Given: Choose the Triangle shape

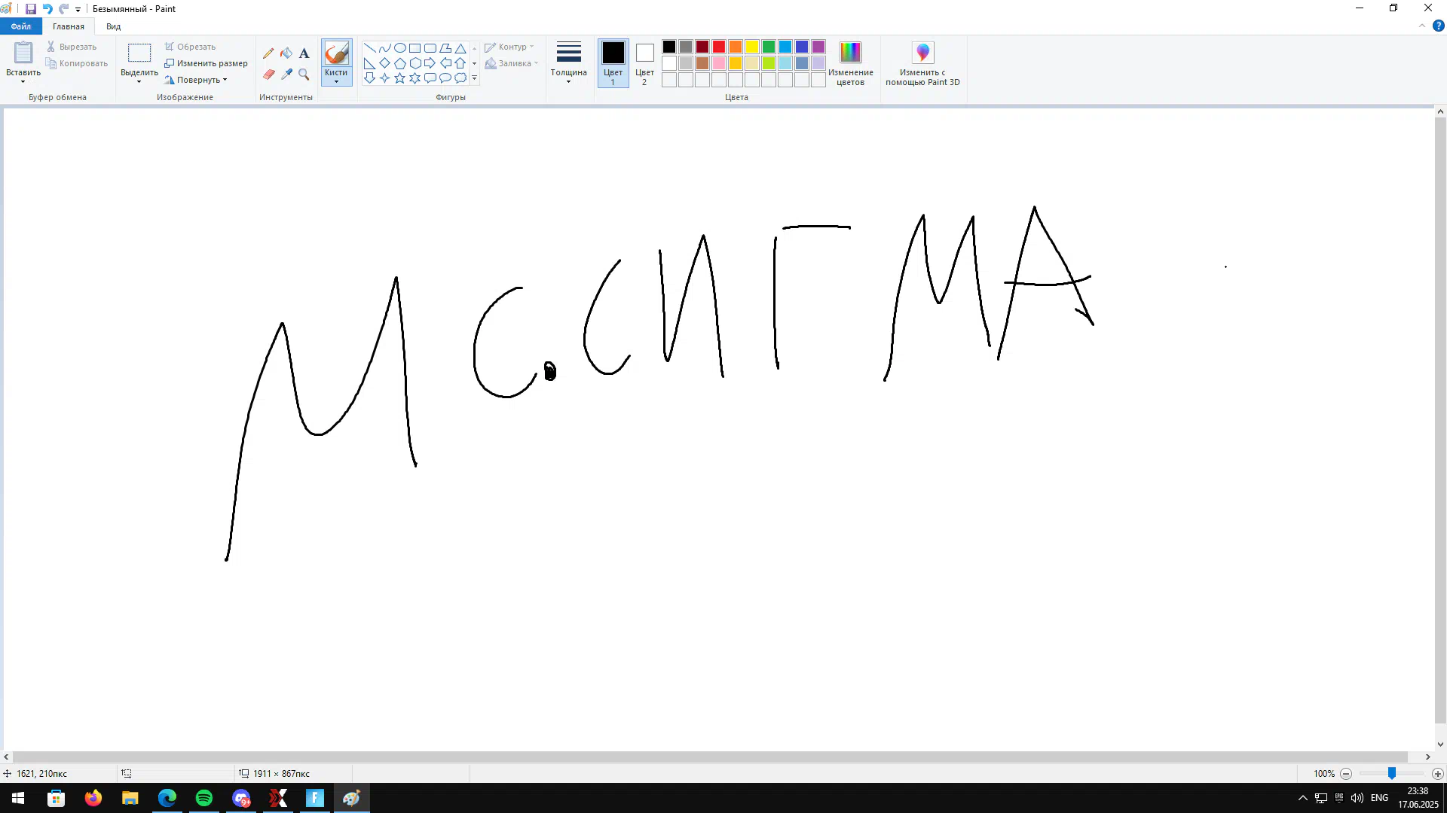Looking at the screenshot, I should pyautogui.click(x=460, y=48).
